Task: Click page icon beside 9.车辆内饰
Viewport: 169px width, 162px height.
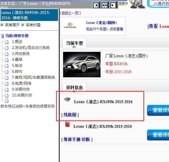Action: (7, 89)
